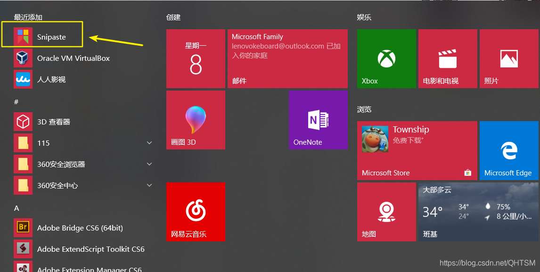Click the 360安全浏览器 folder icon

(23, 164)
